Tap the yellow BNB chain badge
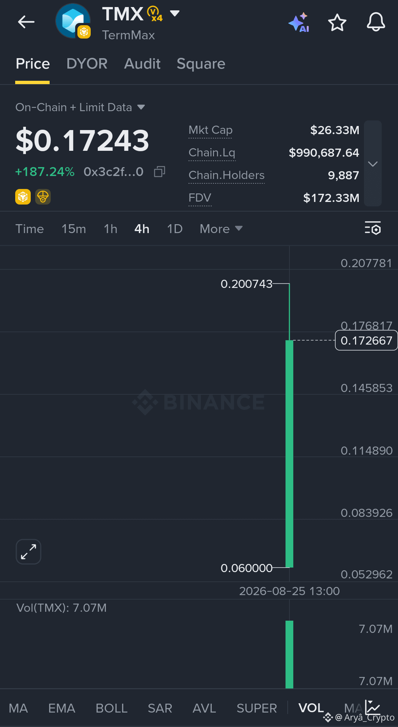This screenshot has height=727, width=398. point(23,197)
